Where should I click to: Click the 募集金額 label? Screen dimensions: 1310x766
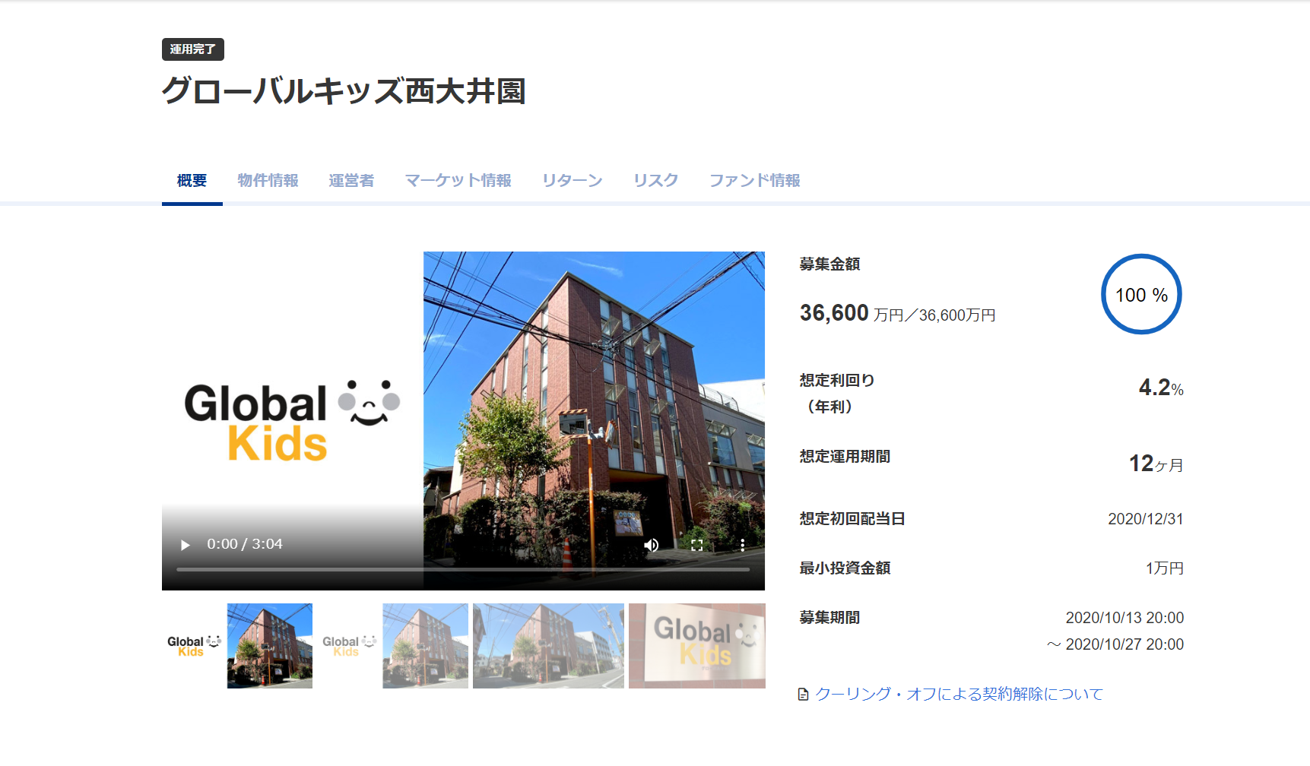pyautogui.click(x=829, y=264)
